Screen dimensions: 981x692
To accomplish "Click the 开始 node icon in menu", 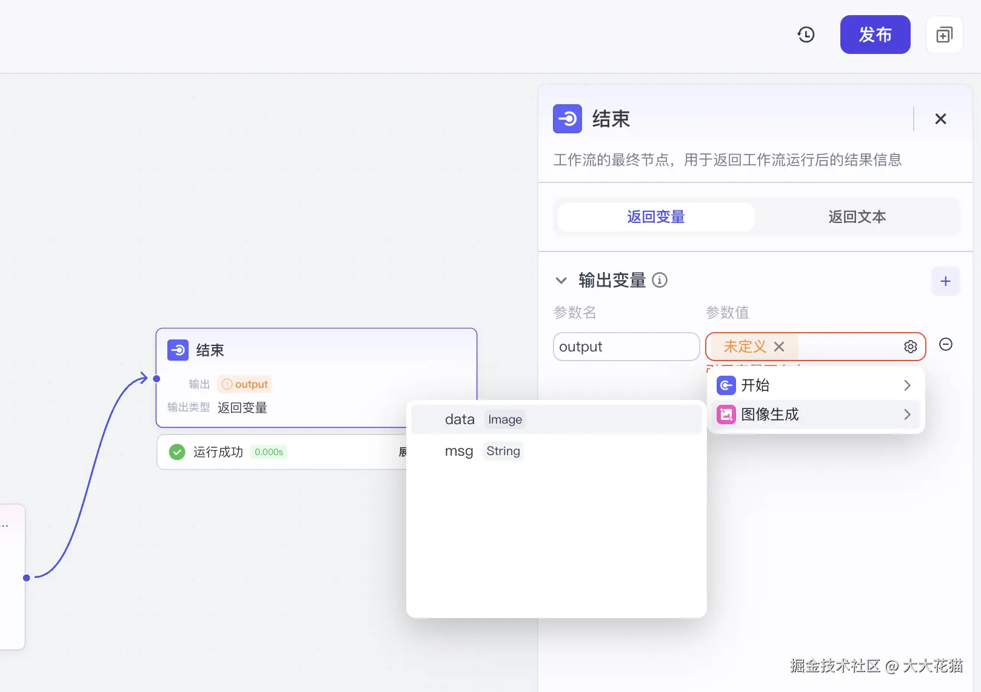I will pyautogui.click(x=726, y=385).
